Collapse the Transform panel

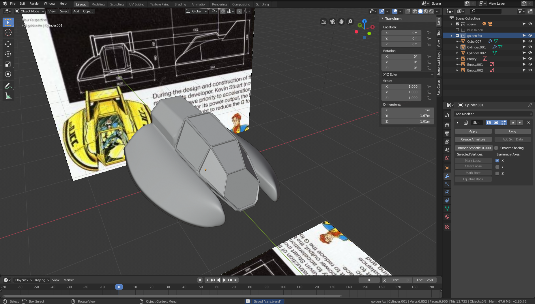[382, 18]
